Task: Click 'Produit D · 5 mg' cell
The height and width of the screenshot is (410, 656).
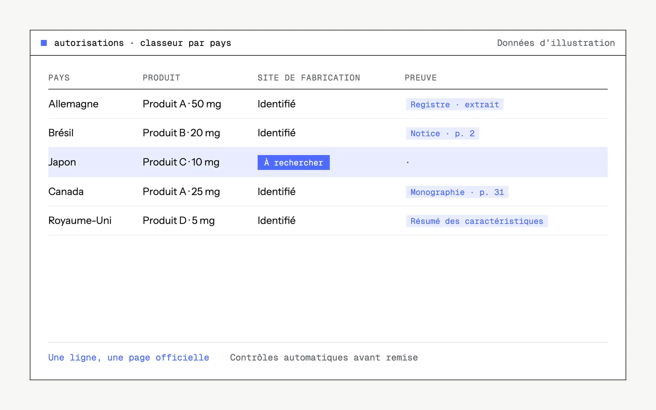Action: 179,221
